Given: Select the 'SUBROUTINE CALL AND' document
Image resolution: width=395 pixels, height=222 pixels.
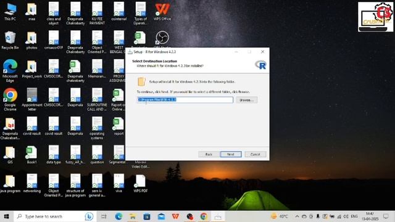Looking at the screenshot, I should coord(97,99).
